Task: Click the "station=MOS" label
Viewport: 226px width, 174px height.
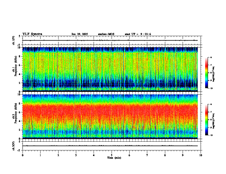Action: pyautogui.click(x=106, y=34)
